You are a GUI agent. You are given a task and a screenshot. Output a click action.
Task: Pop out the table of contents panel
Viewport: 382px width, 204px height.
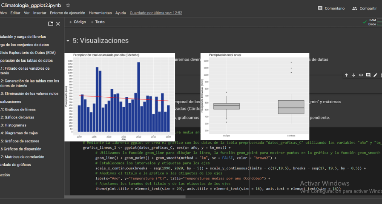[x=50, y=23]
